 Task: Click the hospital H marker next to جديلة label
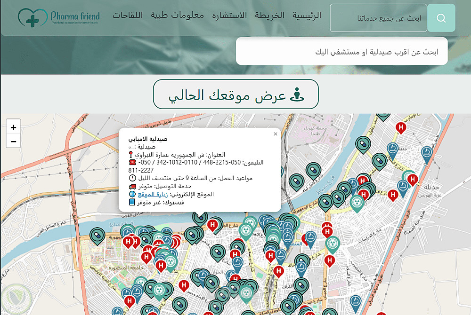(x=413, y=179)
